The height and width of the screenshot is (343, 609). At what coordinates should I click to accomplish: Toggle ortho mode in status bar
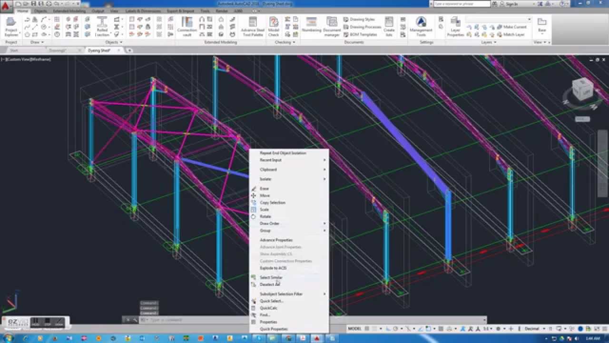point(389,329)
